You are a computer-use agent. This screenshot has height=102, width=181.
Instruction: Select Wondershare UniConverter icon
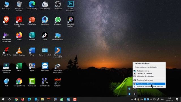[6, 37]
